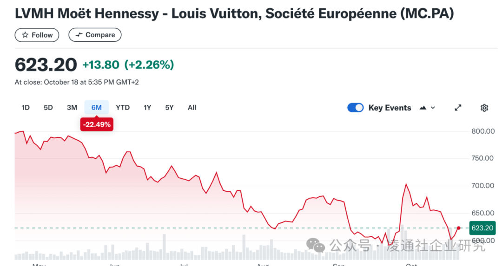The width and height of the screenshot is (502, 266).
Task: Click the 623.20 price label on axis
Action: [x=482, y=228]
